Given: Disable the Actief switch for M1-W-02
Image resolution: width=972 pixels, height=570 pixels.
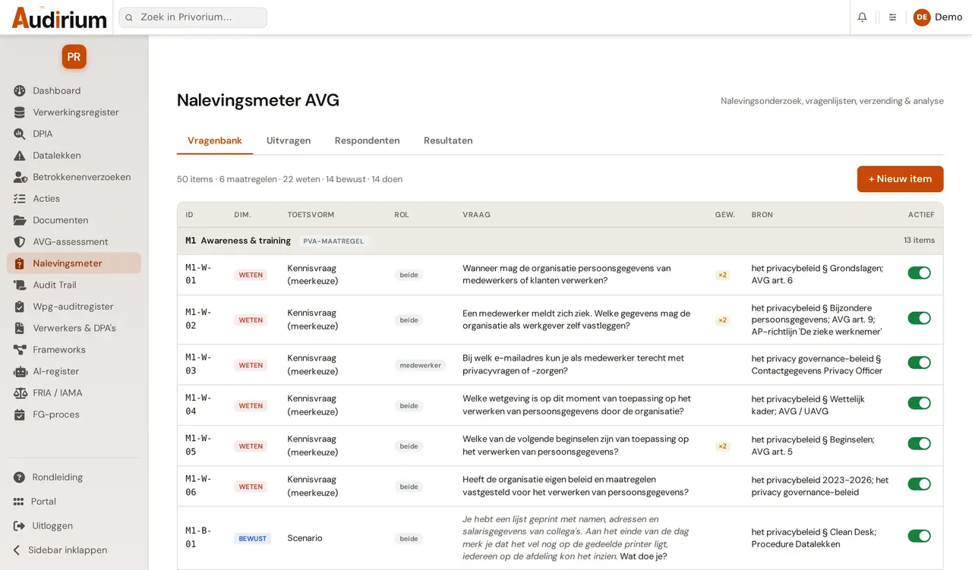Looking at the screenshot, I should click(x=919, y=318).
